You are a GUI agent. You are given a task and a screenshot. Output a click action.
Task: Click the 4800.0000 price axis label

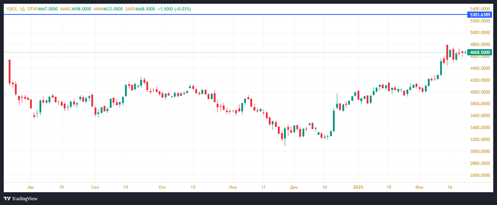(x=481, y=44)
